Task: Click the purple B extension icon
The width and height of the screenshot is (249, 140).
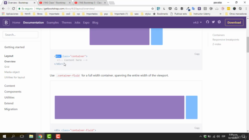Action: (x=199, y=9)
